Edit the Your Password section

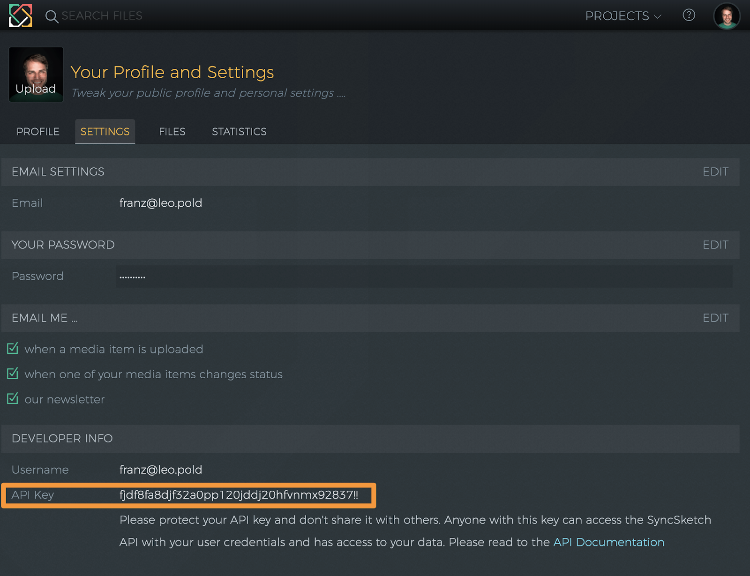[x=715, y=245]
